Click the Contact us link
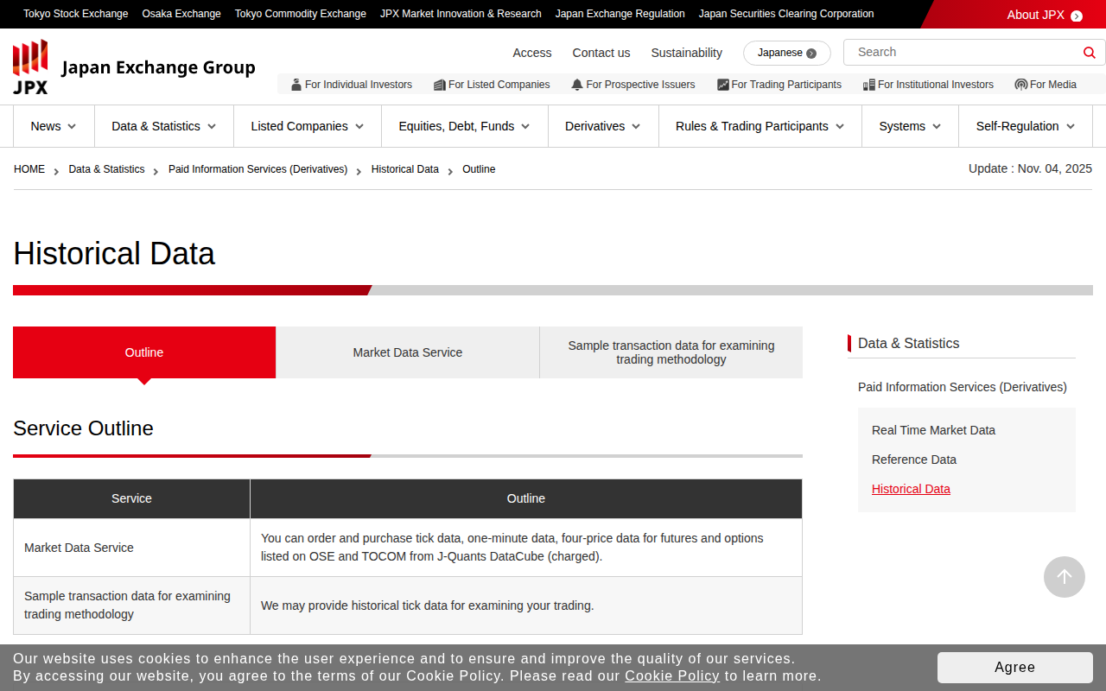This screenshot has width=1106, height=691. (x=601, y=53)
